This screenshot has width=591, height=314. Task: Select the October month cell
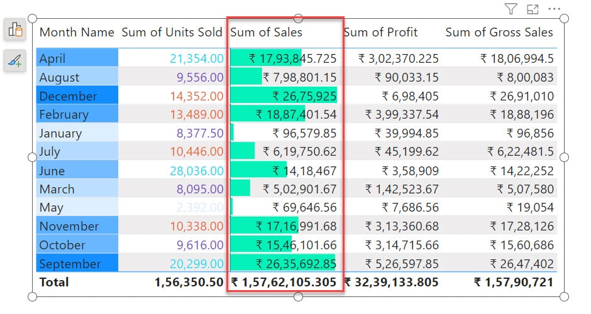77,245
